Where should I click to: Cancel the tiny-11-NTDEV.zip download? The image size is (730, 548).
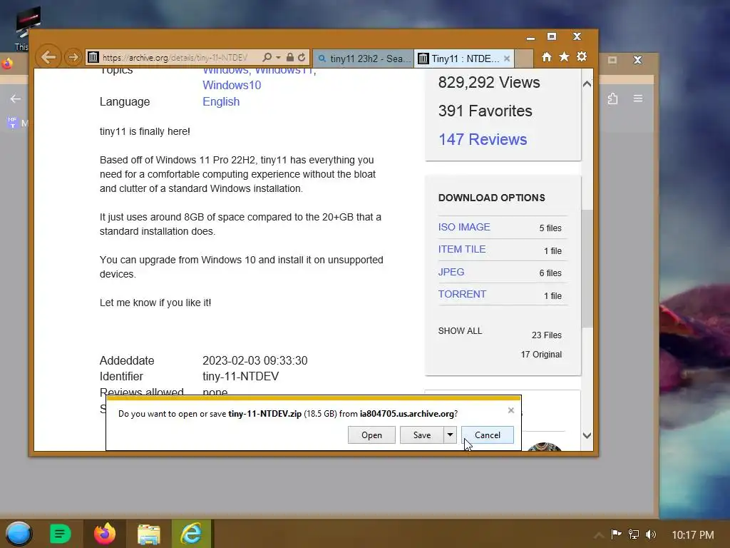pyautogui.click(x=487, y=435)
